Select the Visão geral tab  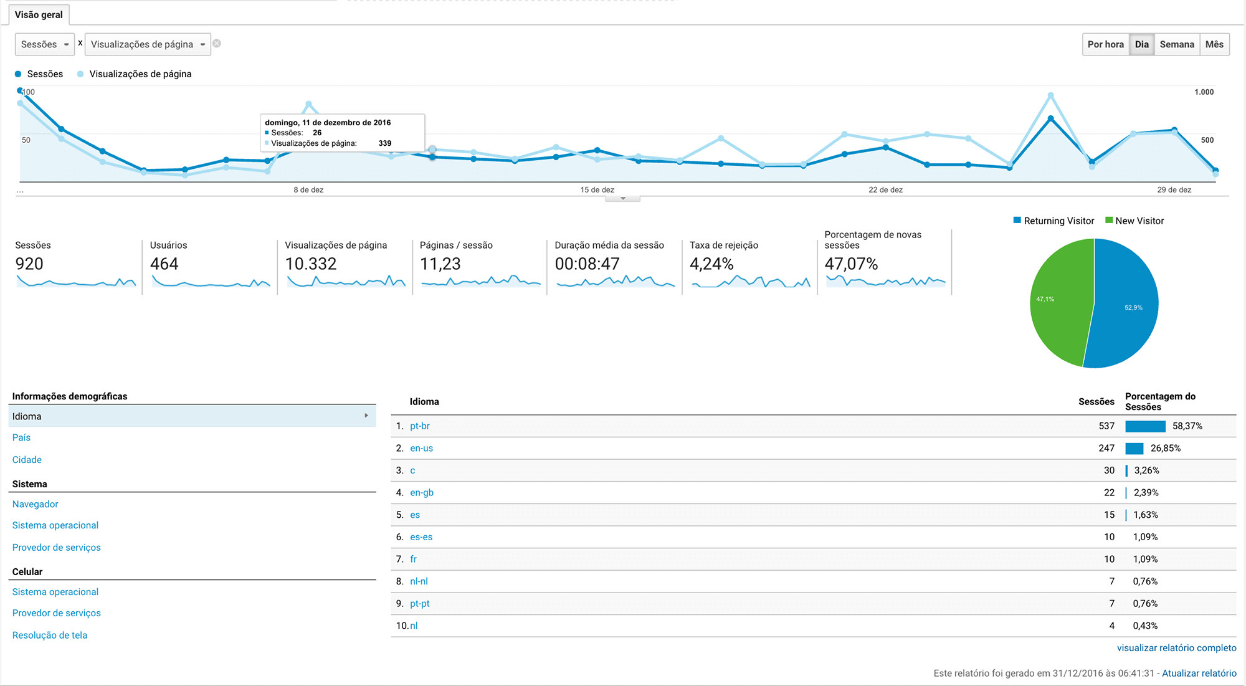tap(39, 14)
